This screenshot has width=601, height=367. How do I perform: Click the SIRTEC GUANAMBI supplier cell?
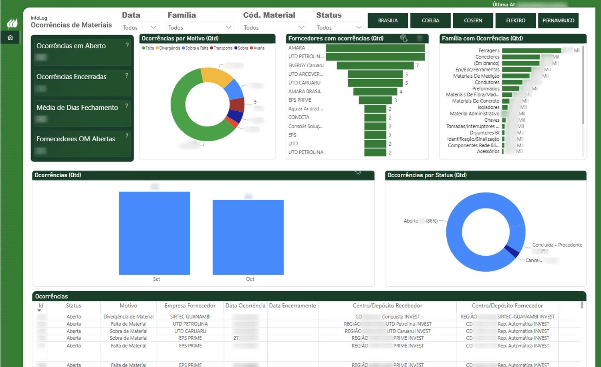click(190, 317)
